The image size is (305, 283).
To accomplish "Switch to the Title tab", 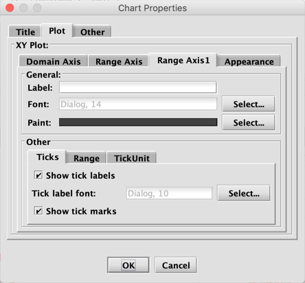I will click(x=25, y=32).
